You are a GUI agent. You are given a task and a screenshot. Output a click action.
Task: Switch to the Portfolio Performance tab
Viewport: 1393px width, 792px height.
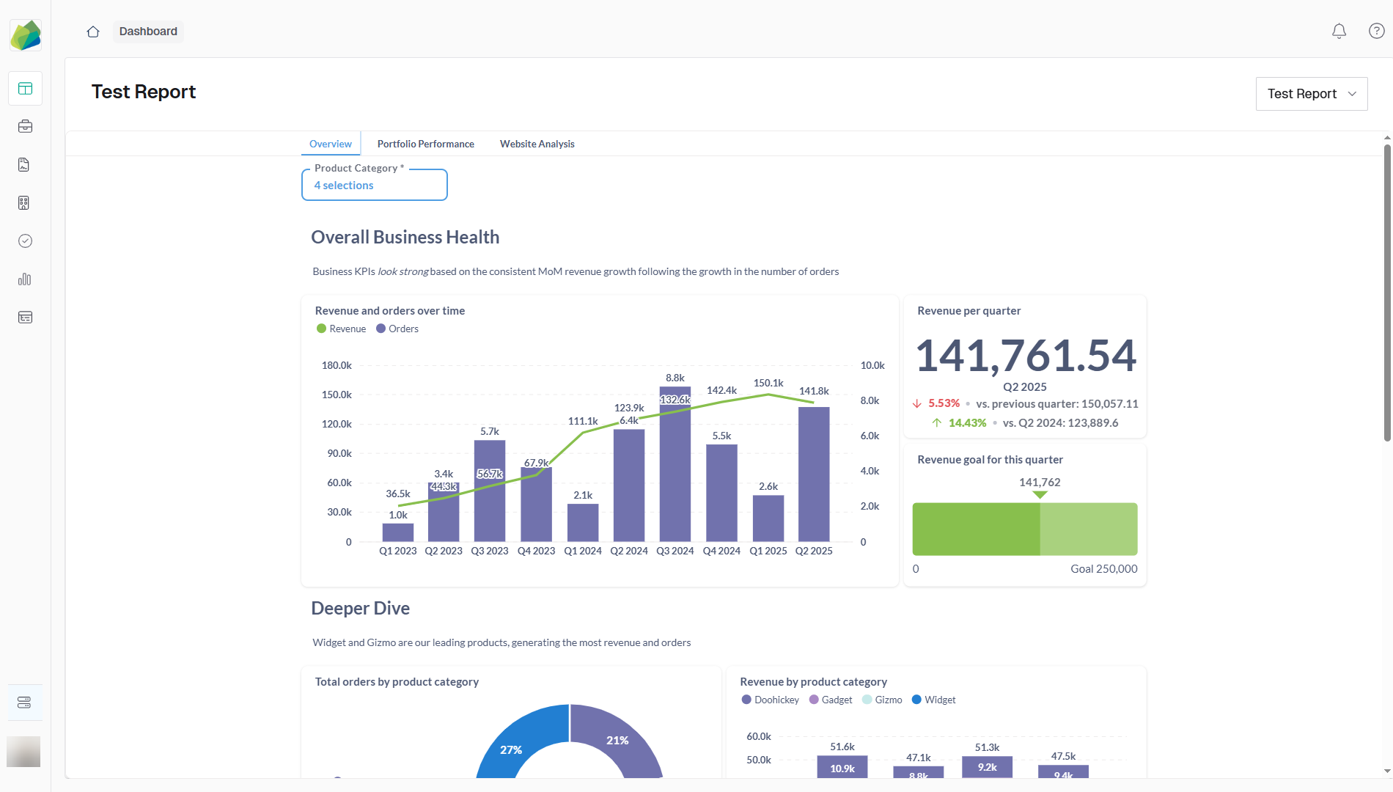425,143
